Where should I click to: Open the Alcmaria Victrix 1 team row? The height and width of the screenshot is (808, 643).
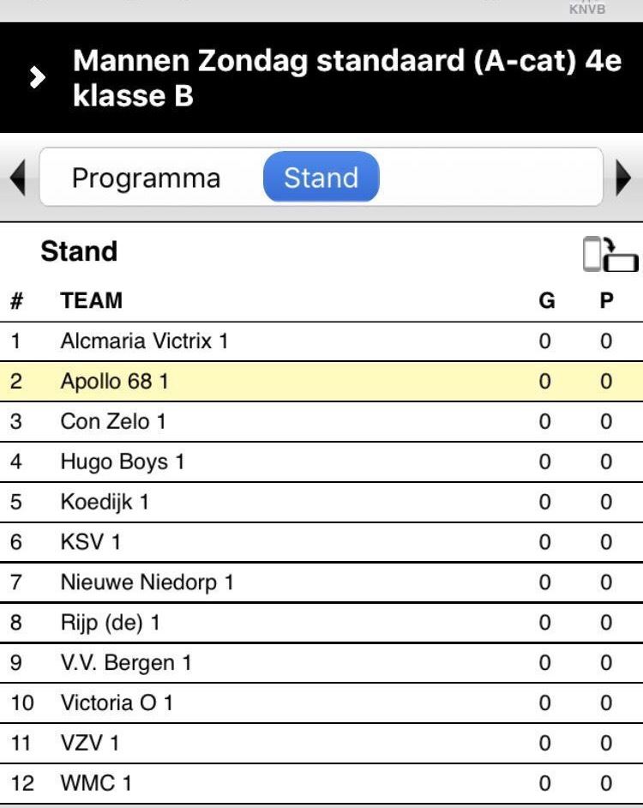321,341
